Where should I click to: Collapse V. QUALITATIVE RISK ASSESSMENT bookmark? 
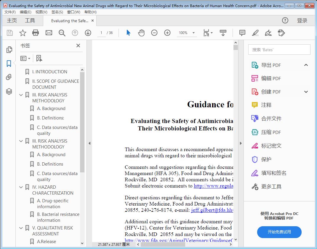(21, 228)
